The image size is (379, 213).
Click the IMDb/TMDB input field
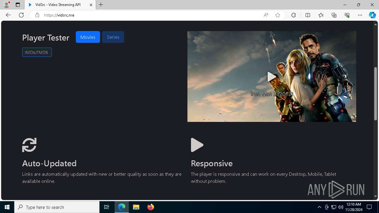(37, 52)
